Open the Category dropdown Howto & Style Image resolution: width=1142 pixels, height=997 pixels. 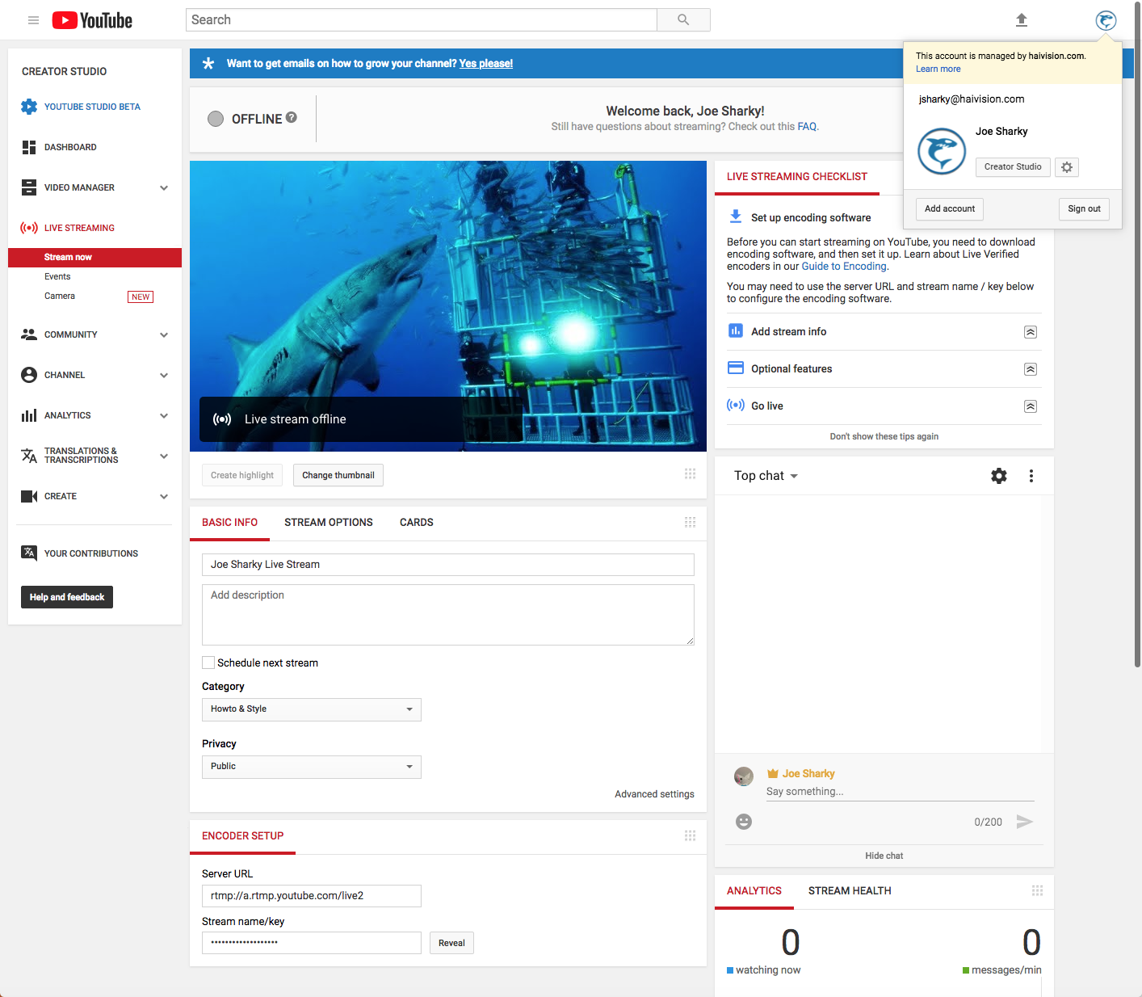(x=311, y=709)
